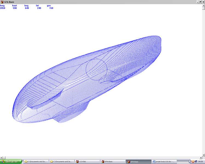The image size is (205, 164).
Task: Click the 'larg' label
Action: click(x=26, y=6)
